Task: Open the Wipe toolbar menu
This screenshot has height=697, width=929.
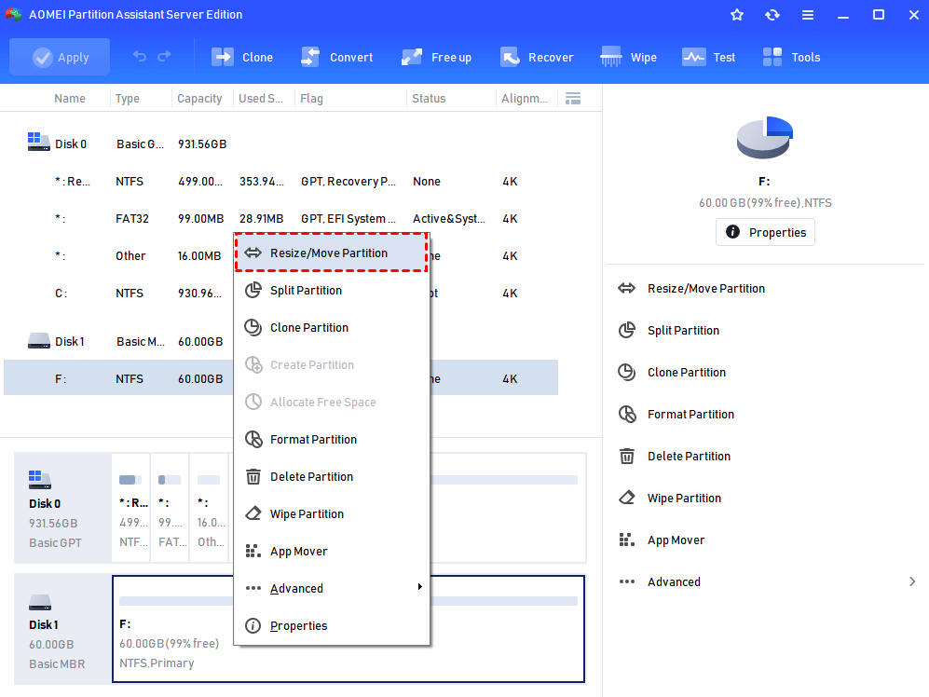Action: coord(628,57)
